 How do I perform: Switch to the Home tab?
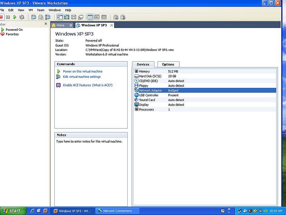pyautogui.click(x=60, y=25)
